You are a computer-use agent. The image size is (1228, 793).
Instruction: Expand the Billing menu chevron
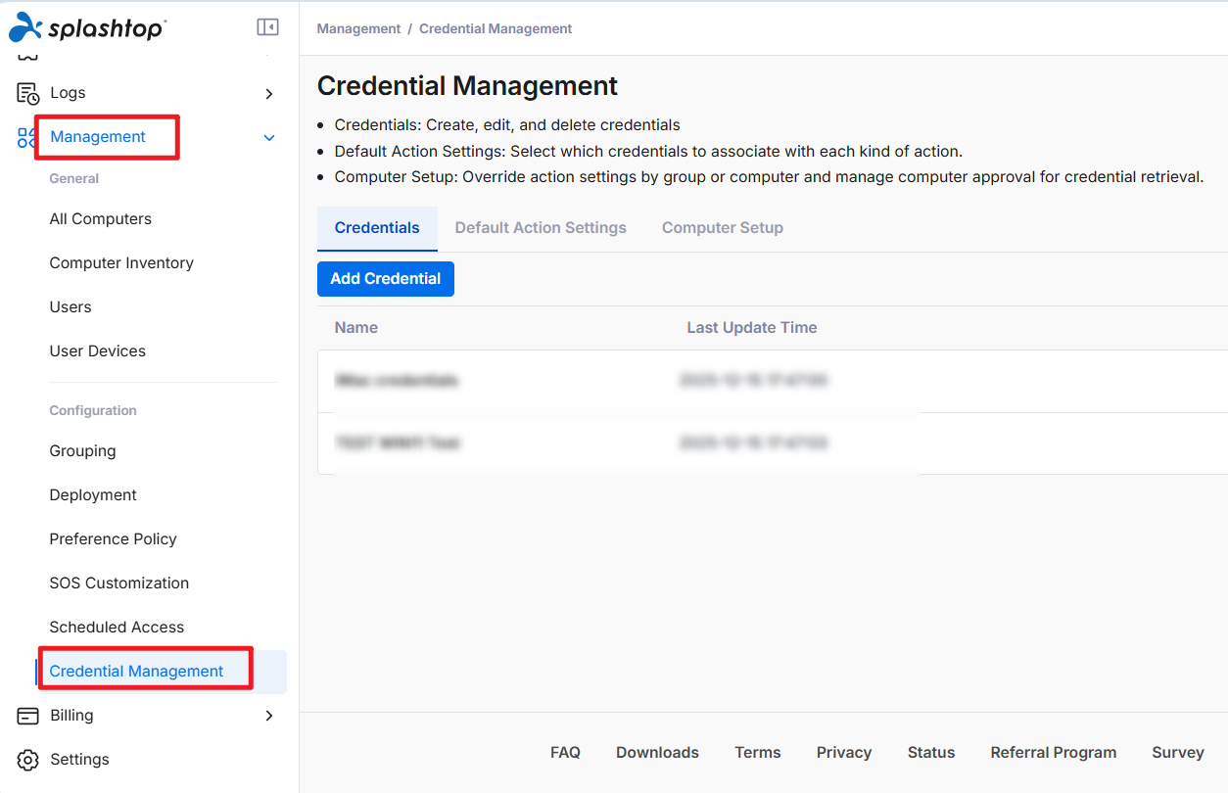click(x=269, y=716)
